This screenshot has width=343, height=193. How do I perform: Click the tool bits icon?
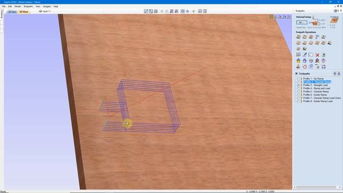pos(299,55)
